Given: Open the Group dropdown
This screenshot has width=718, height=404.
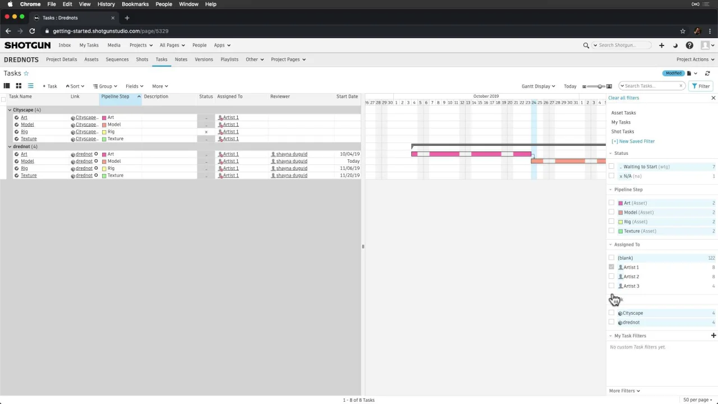Looking at the screenshot, I should pyautogui.click(x=105, y=86).
